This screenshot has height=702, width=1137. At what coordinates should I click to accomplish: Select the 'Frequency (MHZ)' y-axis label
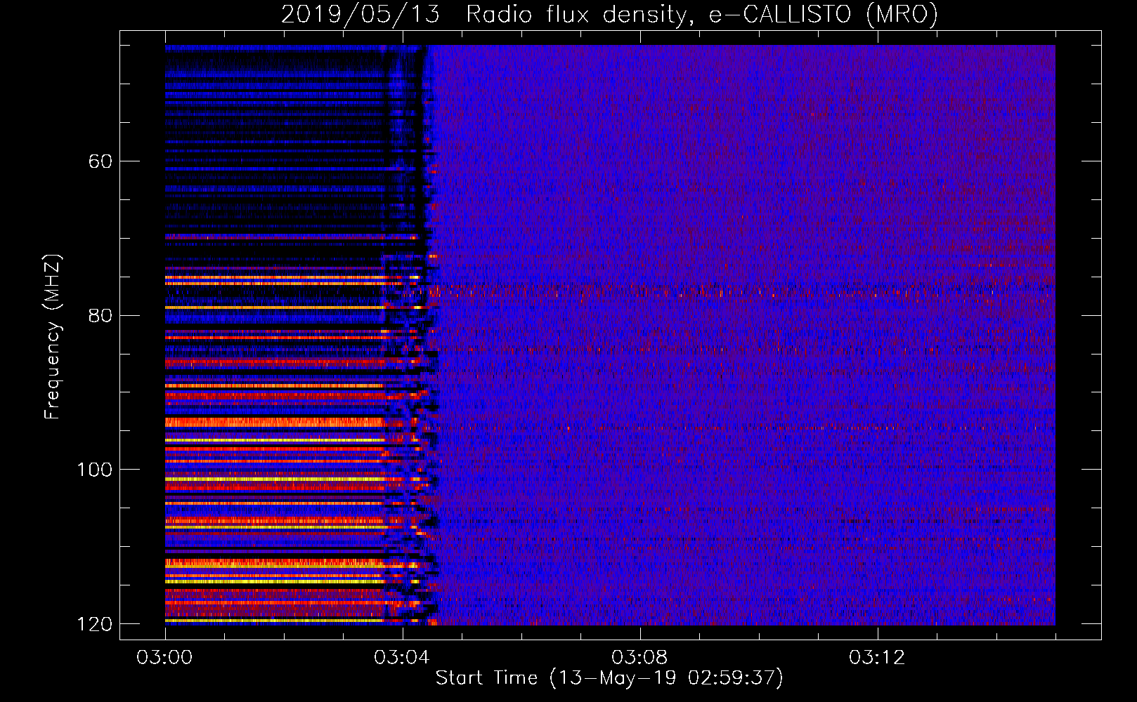tap(52, 337)
